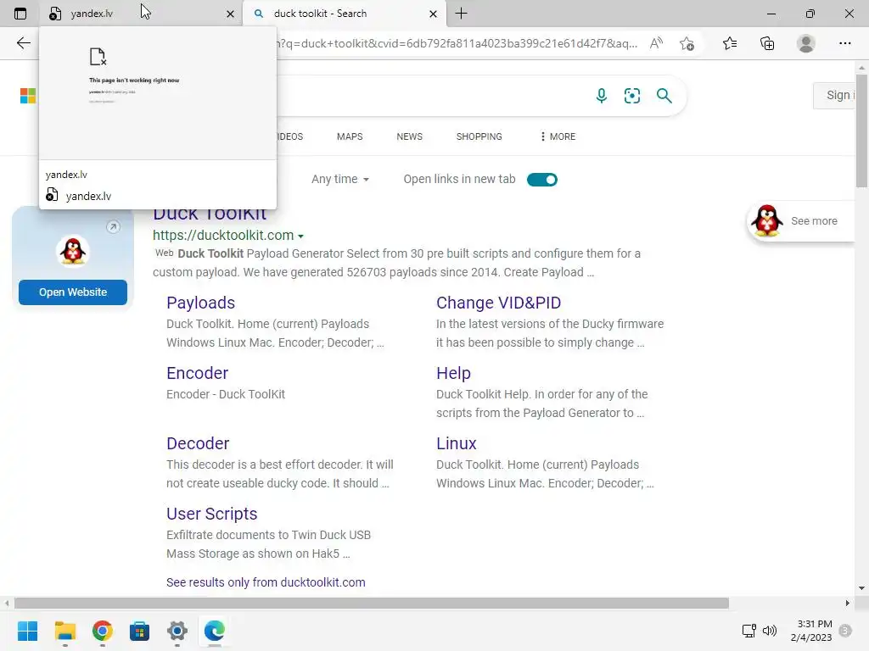Screen dimensions: 869x651
Task: Open the MAPS search tab
Action: click(350, 136)
